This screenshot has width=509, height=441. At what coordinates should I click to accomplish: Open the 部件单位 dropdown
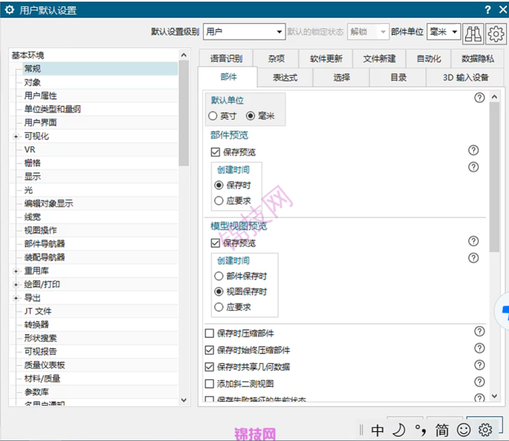pyautogui.click(x=444, y=32)
